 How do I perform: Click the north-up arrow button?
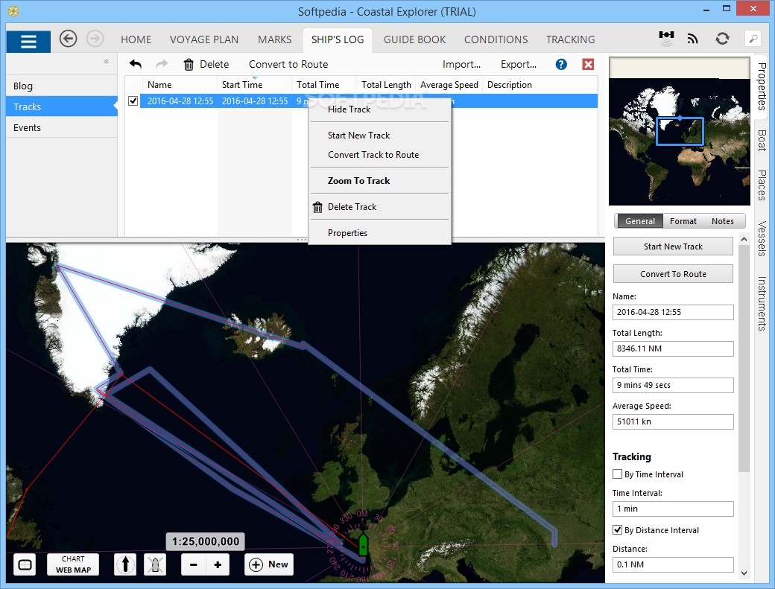[x=125, y=564]
